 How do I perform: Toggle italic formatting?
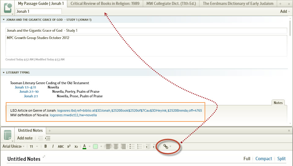tap(53, 146)
